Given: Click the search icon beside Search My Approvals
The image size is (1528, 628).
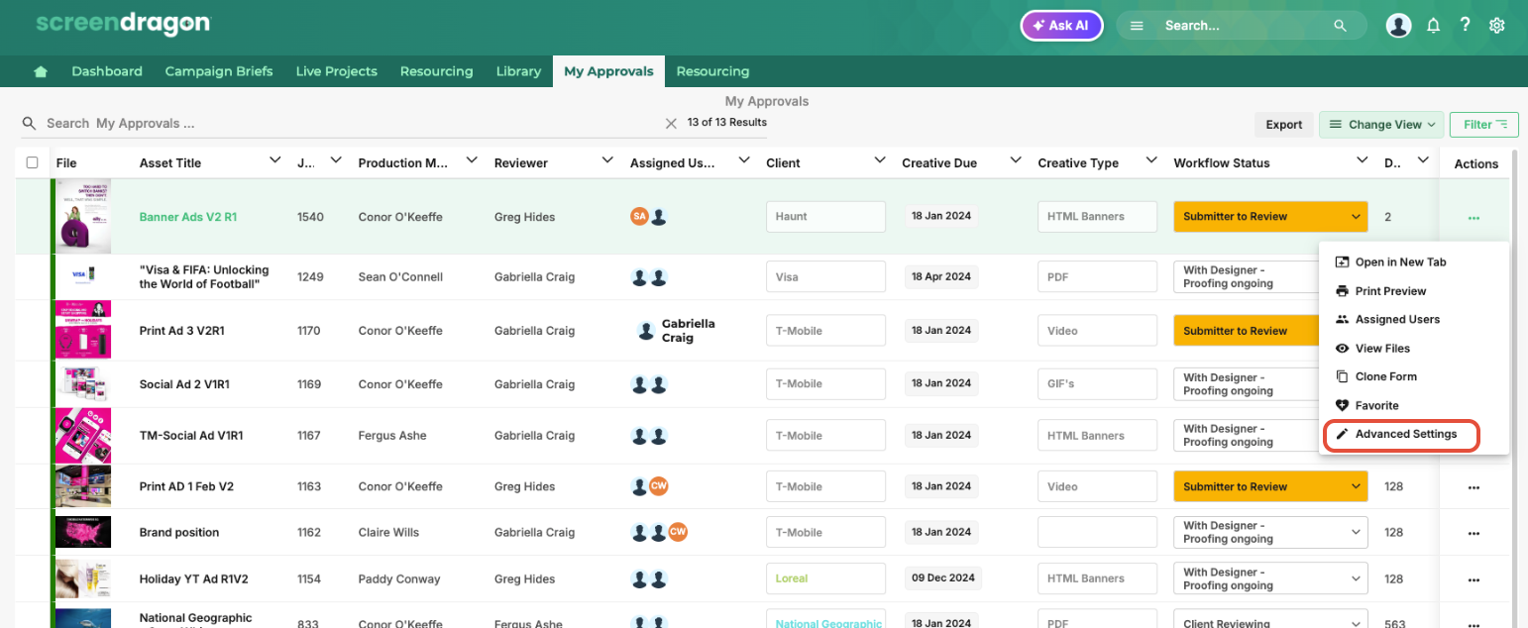Looking at the screenshot, I should click(30, 123).
